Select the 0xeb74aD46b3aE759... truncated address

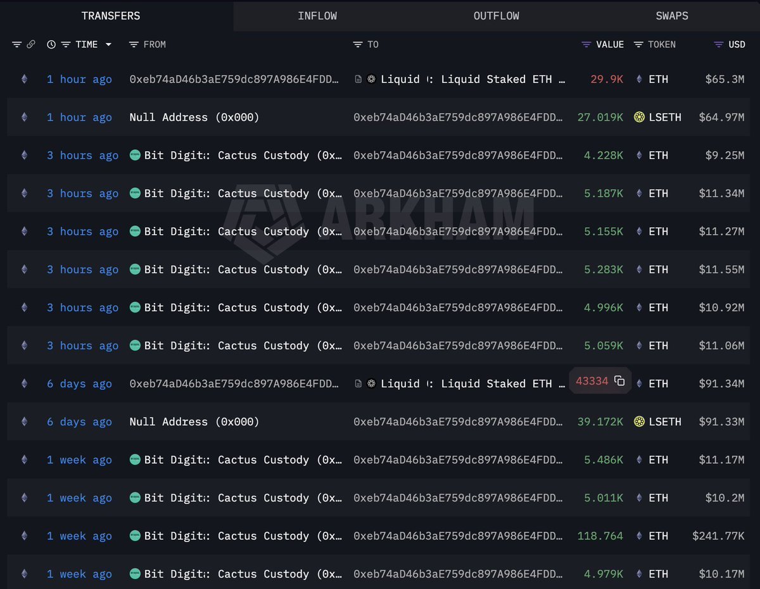(234, 79)
